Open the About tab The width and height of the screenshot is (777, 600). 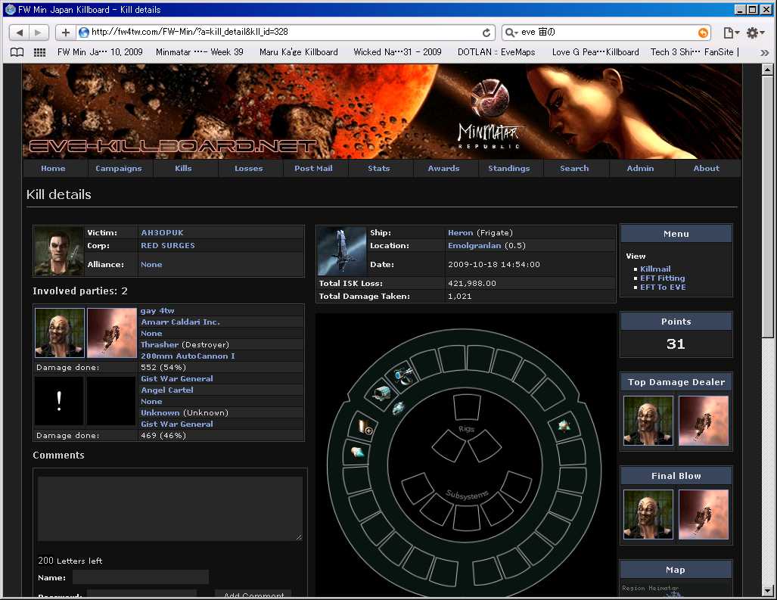point(706,169)
